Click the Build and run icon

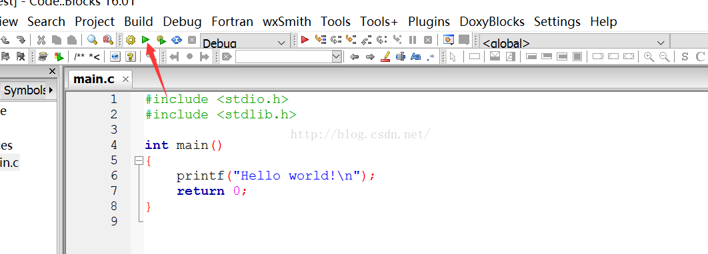[x=161, y=40]
